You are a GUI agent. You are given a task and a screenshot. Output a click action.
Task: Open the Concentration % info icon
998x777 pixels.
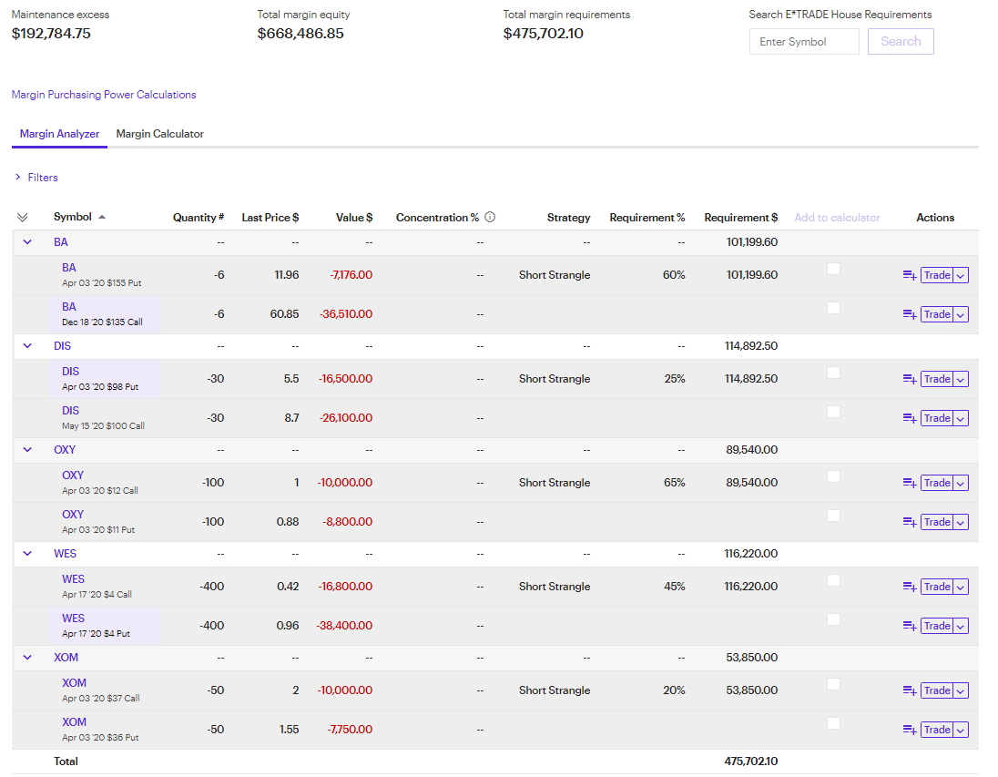click(490, 217)
